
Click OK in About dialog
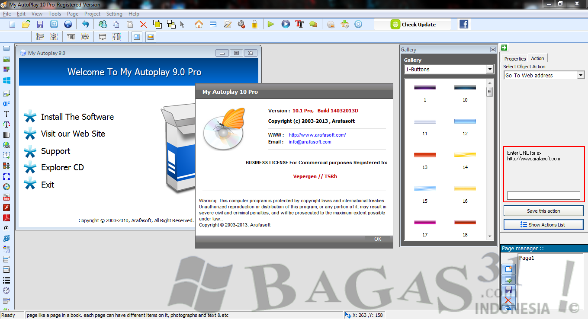click(x=378, y=239)
